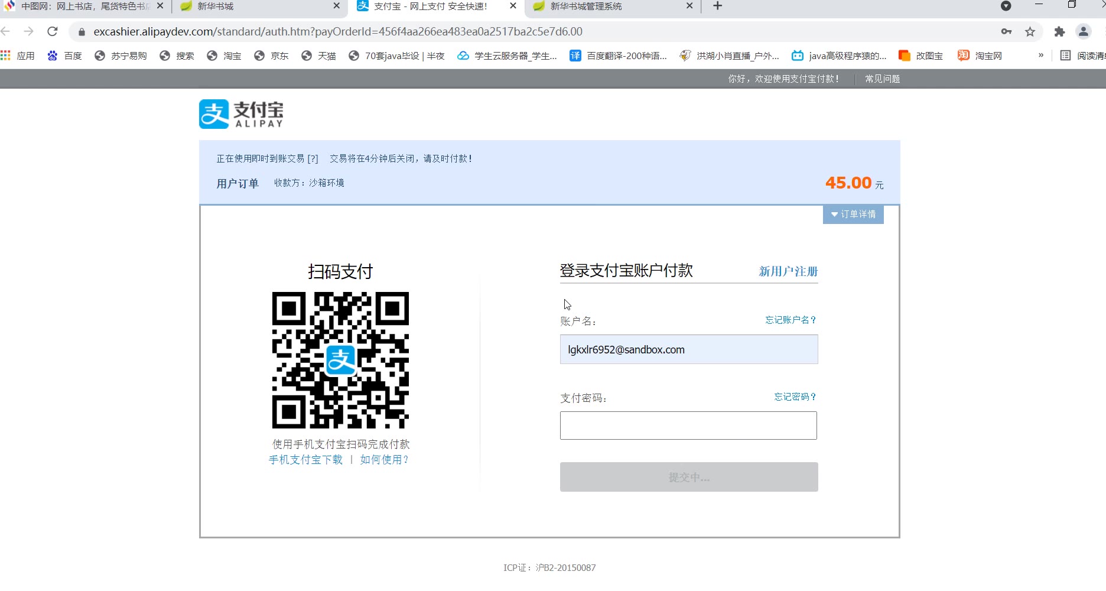
Task: Open the 京东 bookmark
Action: (x=271, y=56)
